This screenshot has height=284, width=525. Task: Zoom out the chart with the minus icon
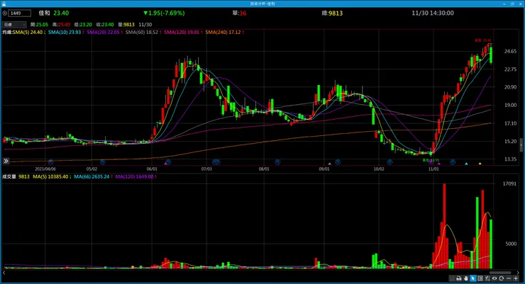coord(509,278)
